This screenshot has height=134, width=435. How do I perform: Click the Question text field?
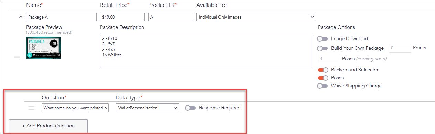75,108
